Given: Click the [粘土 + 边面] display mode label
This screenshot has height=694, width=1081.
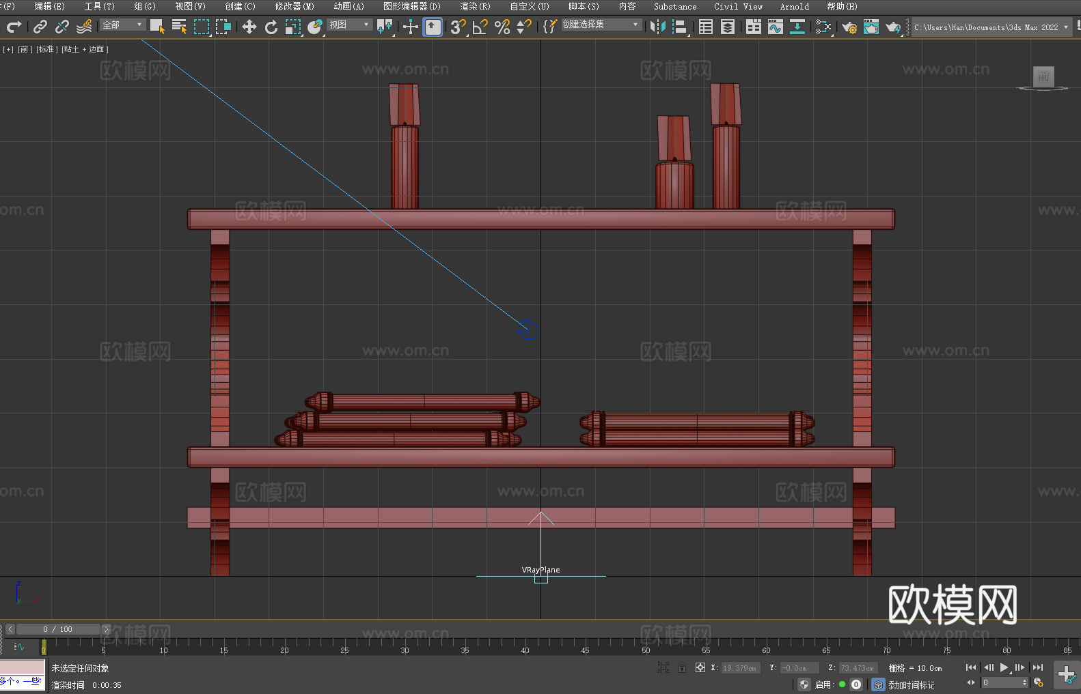Looking at the screenshot, I should click(85, 49).
